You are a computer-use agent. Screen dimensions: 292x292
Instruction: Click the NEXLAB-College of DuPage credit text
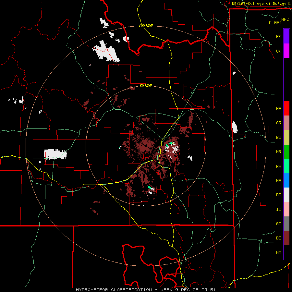pyautogui.click(x=259, y=4)
